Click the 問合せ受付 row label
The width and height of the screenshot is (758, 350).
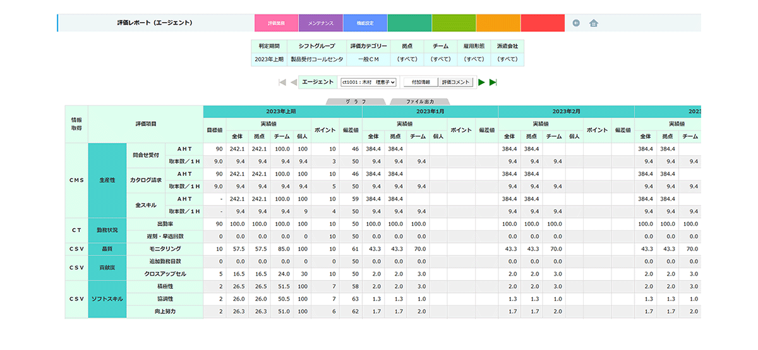147,155
